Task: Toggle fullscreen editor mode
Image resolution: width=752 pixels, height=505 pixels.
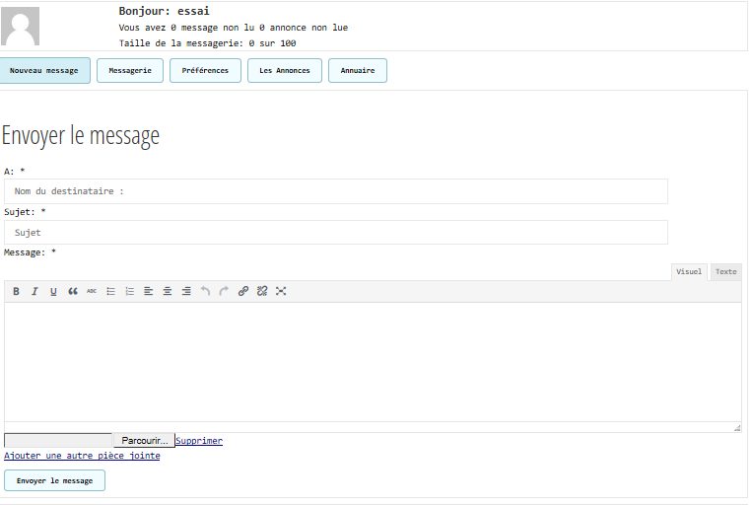Action: [281, 291]
